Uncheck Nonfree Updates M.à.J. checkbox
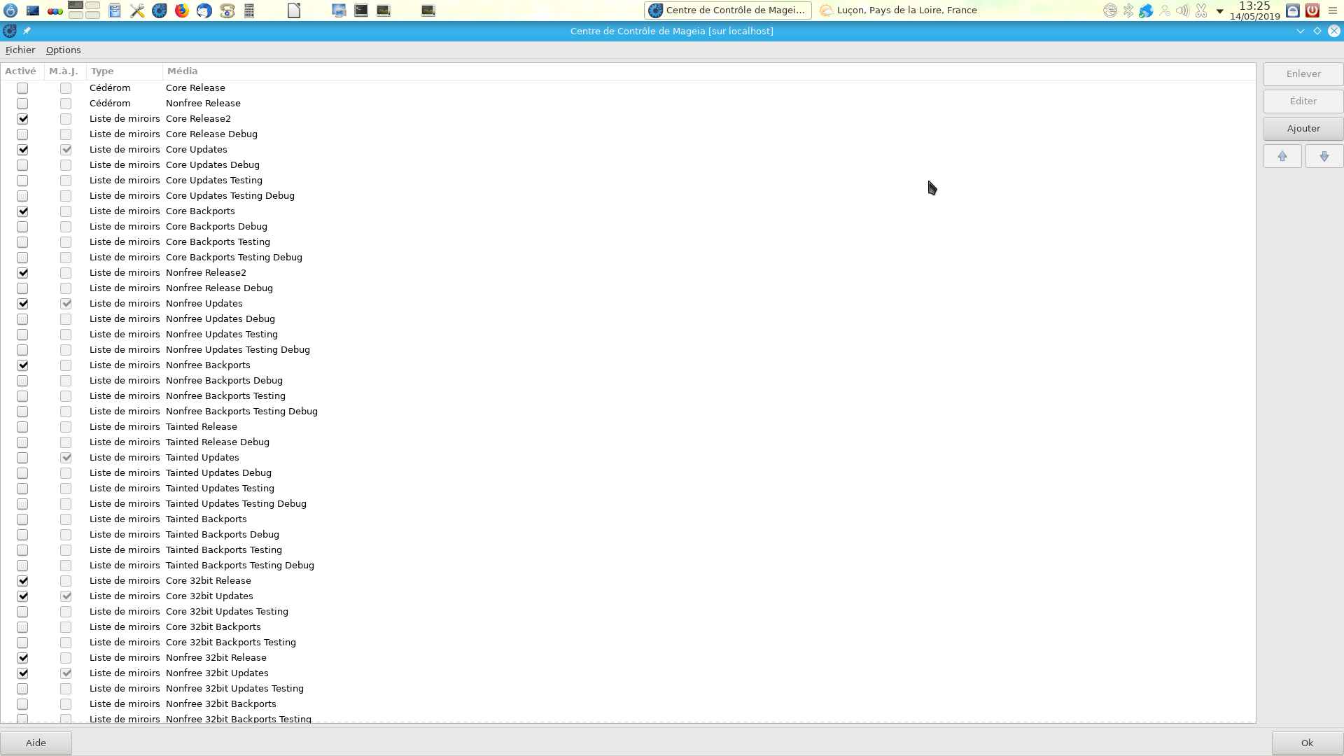 tap(66, 304)
